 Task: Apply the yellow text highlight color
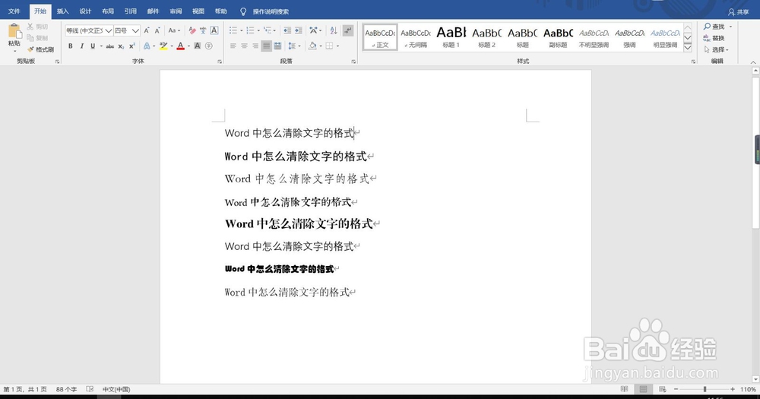pos(163,46)
